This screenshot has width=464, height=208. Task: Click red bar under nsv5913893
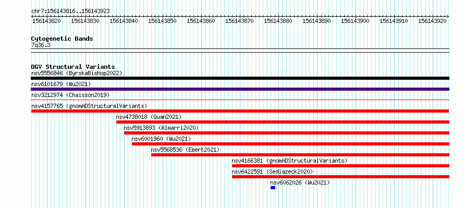click(286, 133)
